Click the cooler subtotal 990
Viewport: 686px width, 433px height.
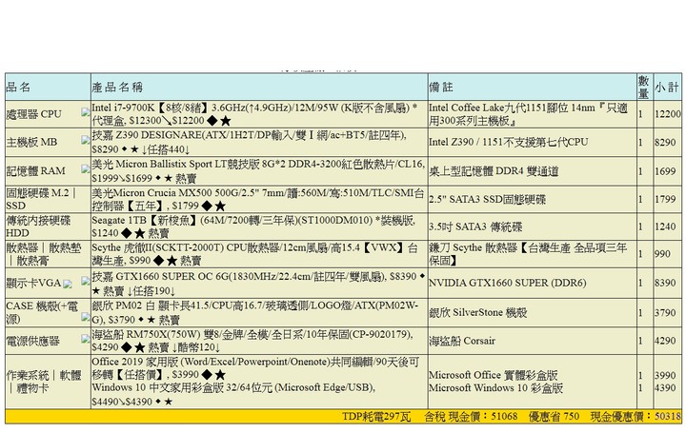click(663, 254)
